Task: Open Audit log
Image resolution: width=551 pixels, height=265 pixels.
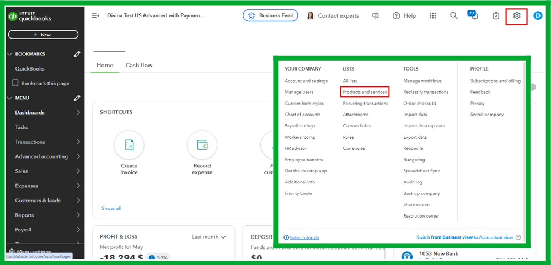Action: point(413,182)
